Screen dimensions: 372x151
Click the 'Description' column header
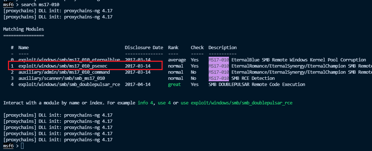[222, 48]
